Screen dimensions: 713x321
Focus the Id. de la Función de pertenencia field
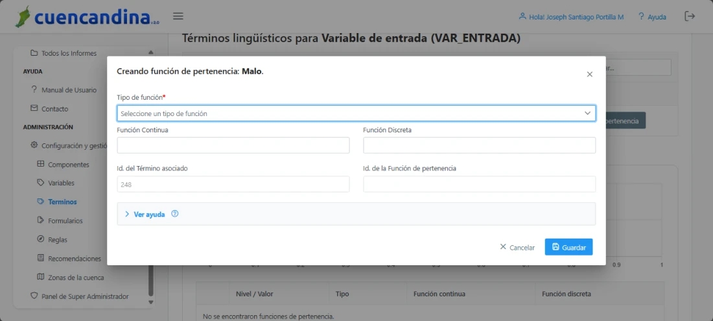[x=479, y=184]
